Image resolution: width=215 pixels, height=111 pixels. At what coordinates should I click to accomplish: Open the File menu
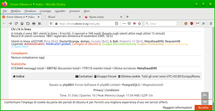coord(5,11)
